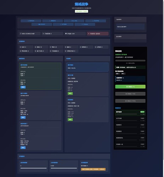Image resolution: width=164 pixels, height=177 pixels.
Task: Click the gray execute ×100 button
Action: point(130,94)
